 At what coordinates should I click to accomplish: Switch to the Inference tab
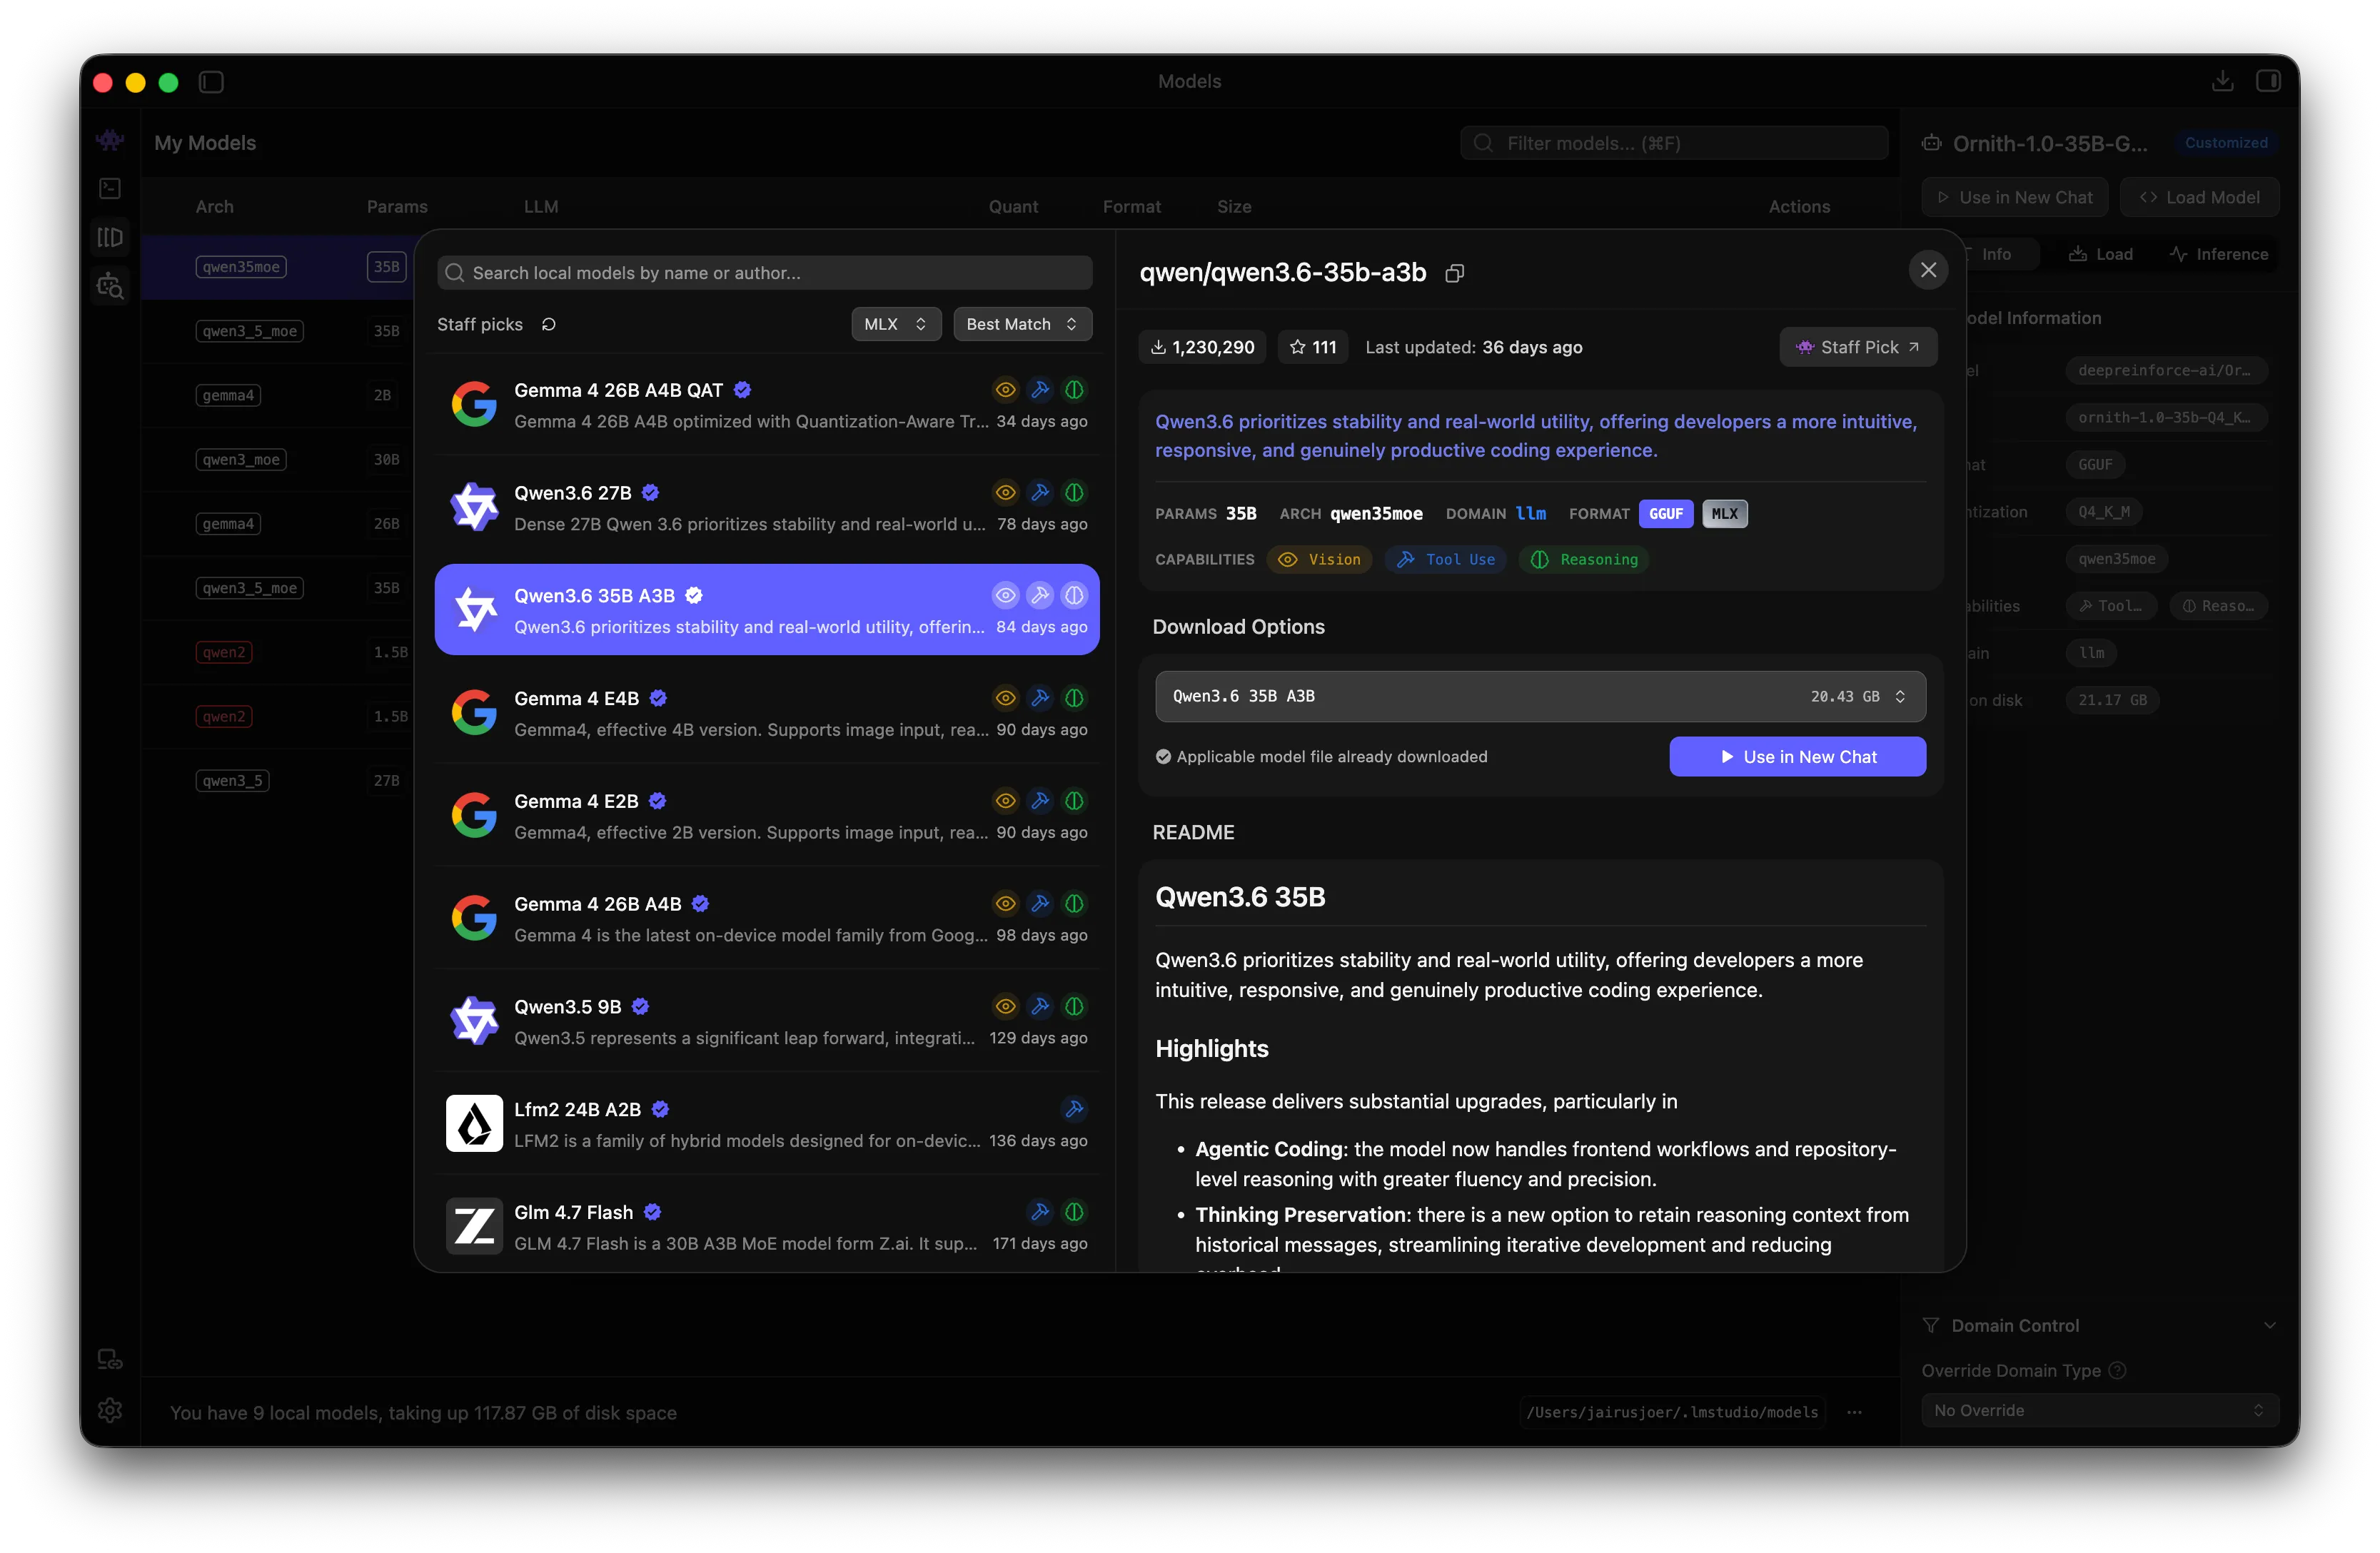coord(2219,255)
